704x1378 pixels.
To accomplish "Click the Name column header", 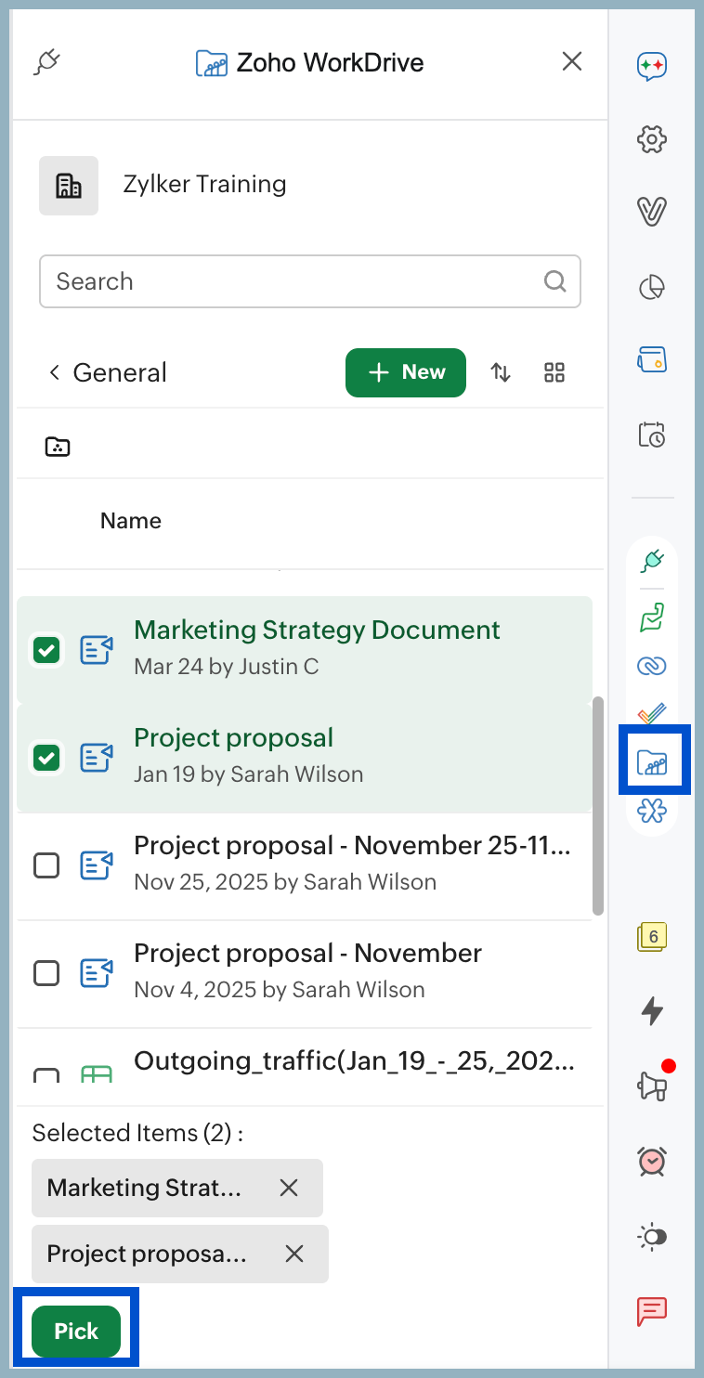I will click(x=131, y=521).
